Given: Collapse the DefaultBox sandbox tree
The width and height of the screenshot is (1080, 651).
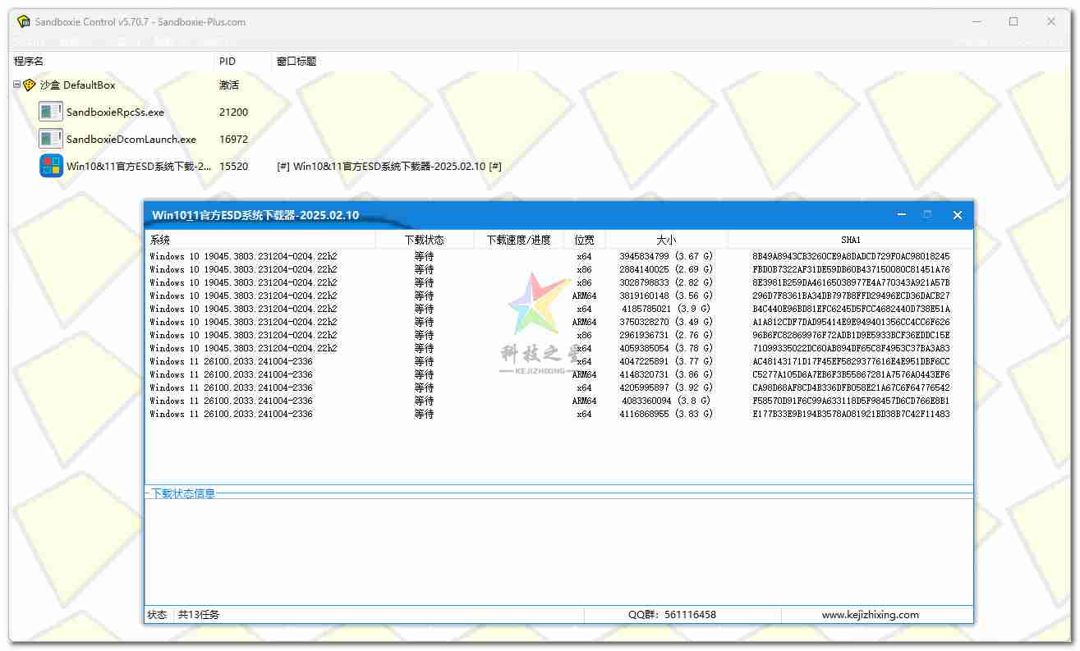Looking at the screenshot, I should [x=17, y=85].
